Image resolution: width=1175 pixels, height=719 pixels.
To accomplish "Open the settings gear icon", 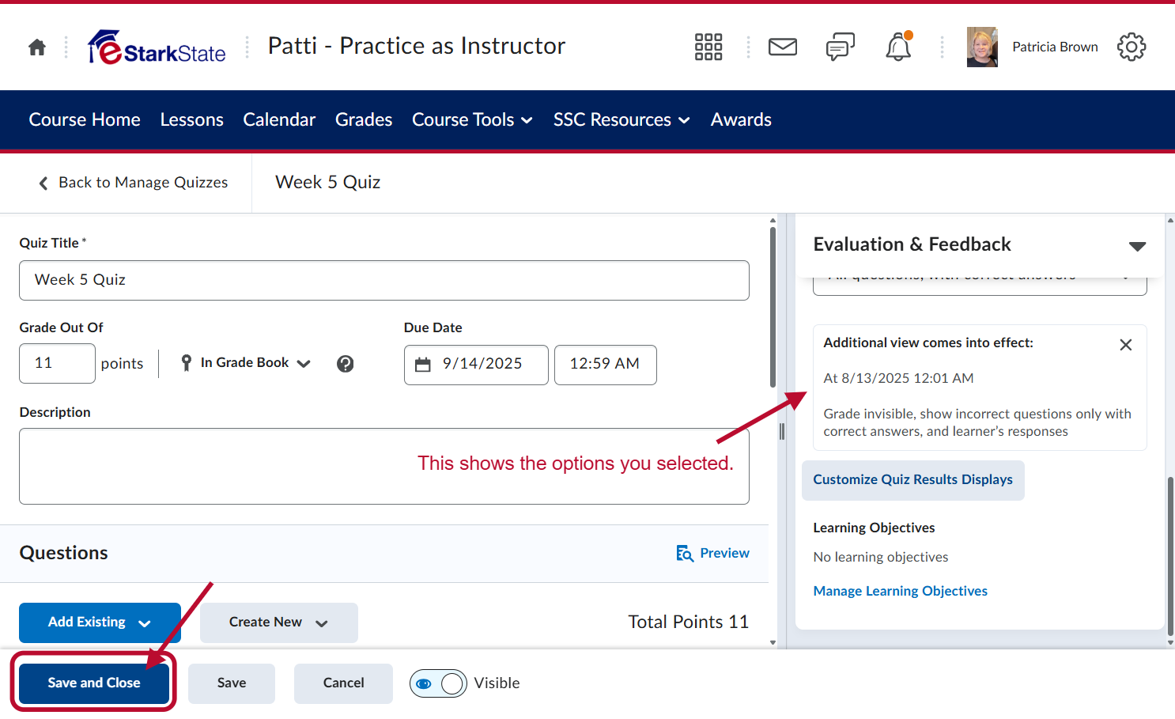I will [1132, 47].
